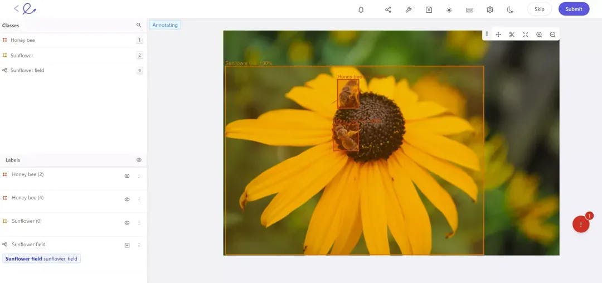Open more options for Honey bee (4)
Screen dimensions: 602x283
[139, 199]
